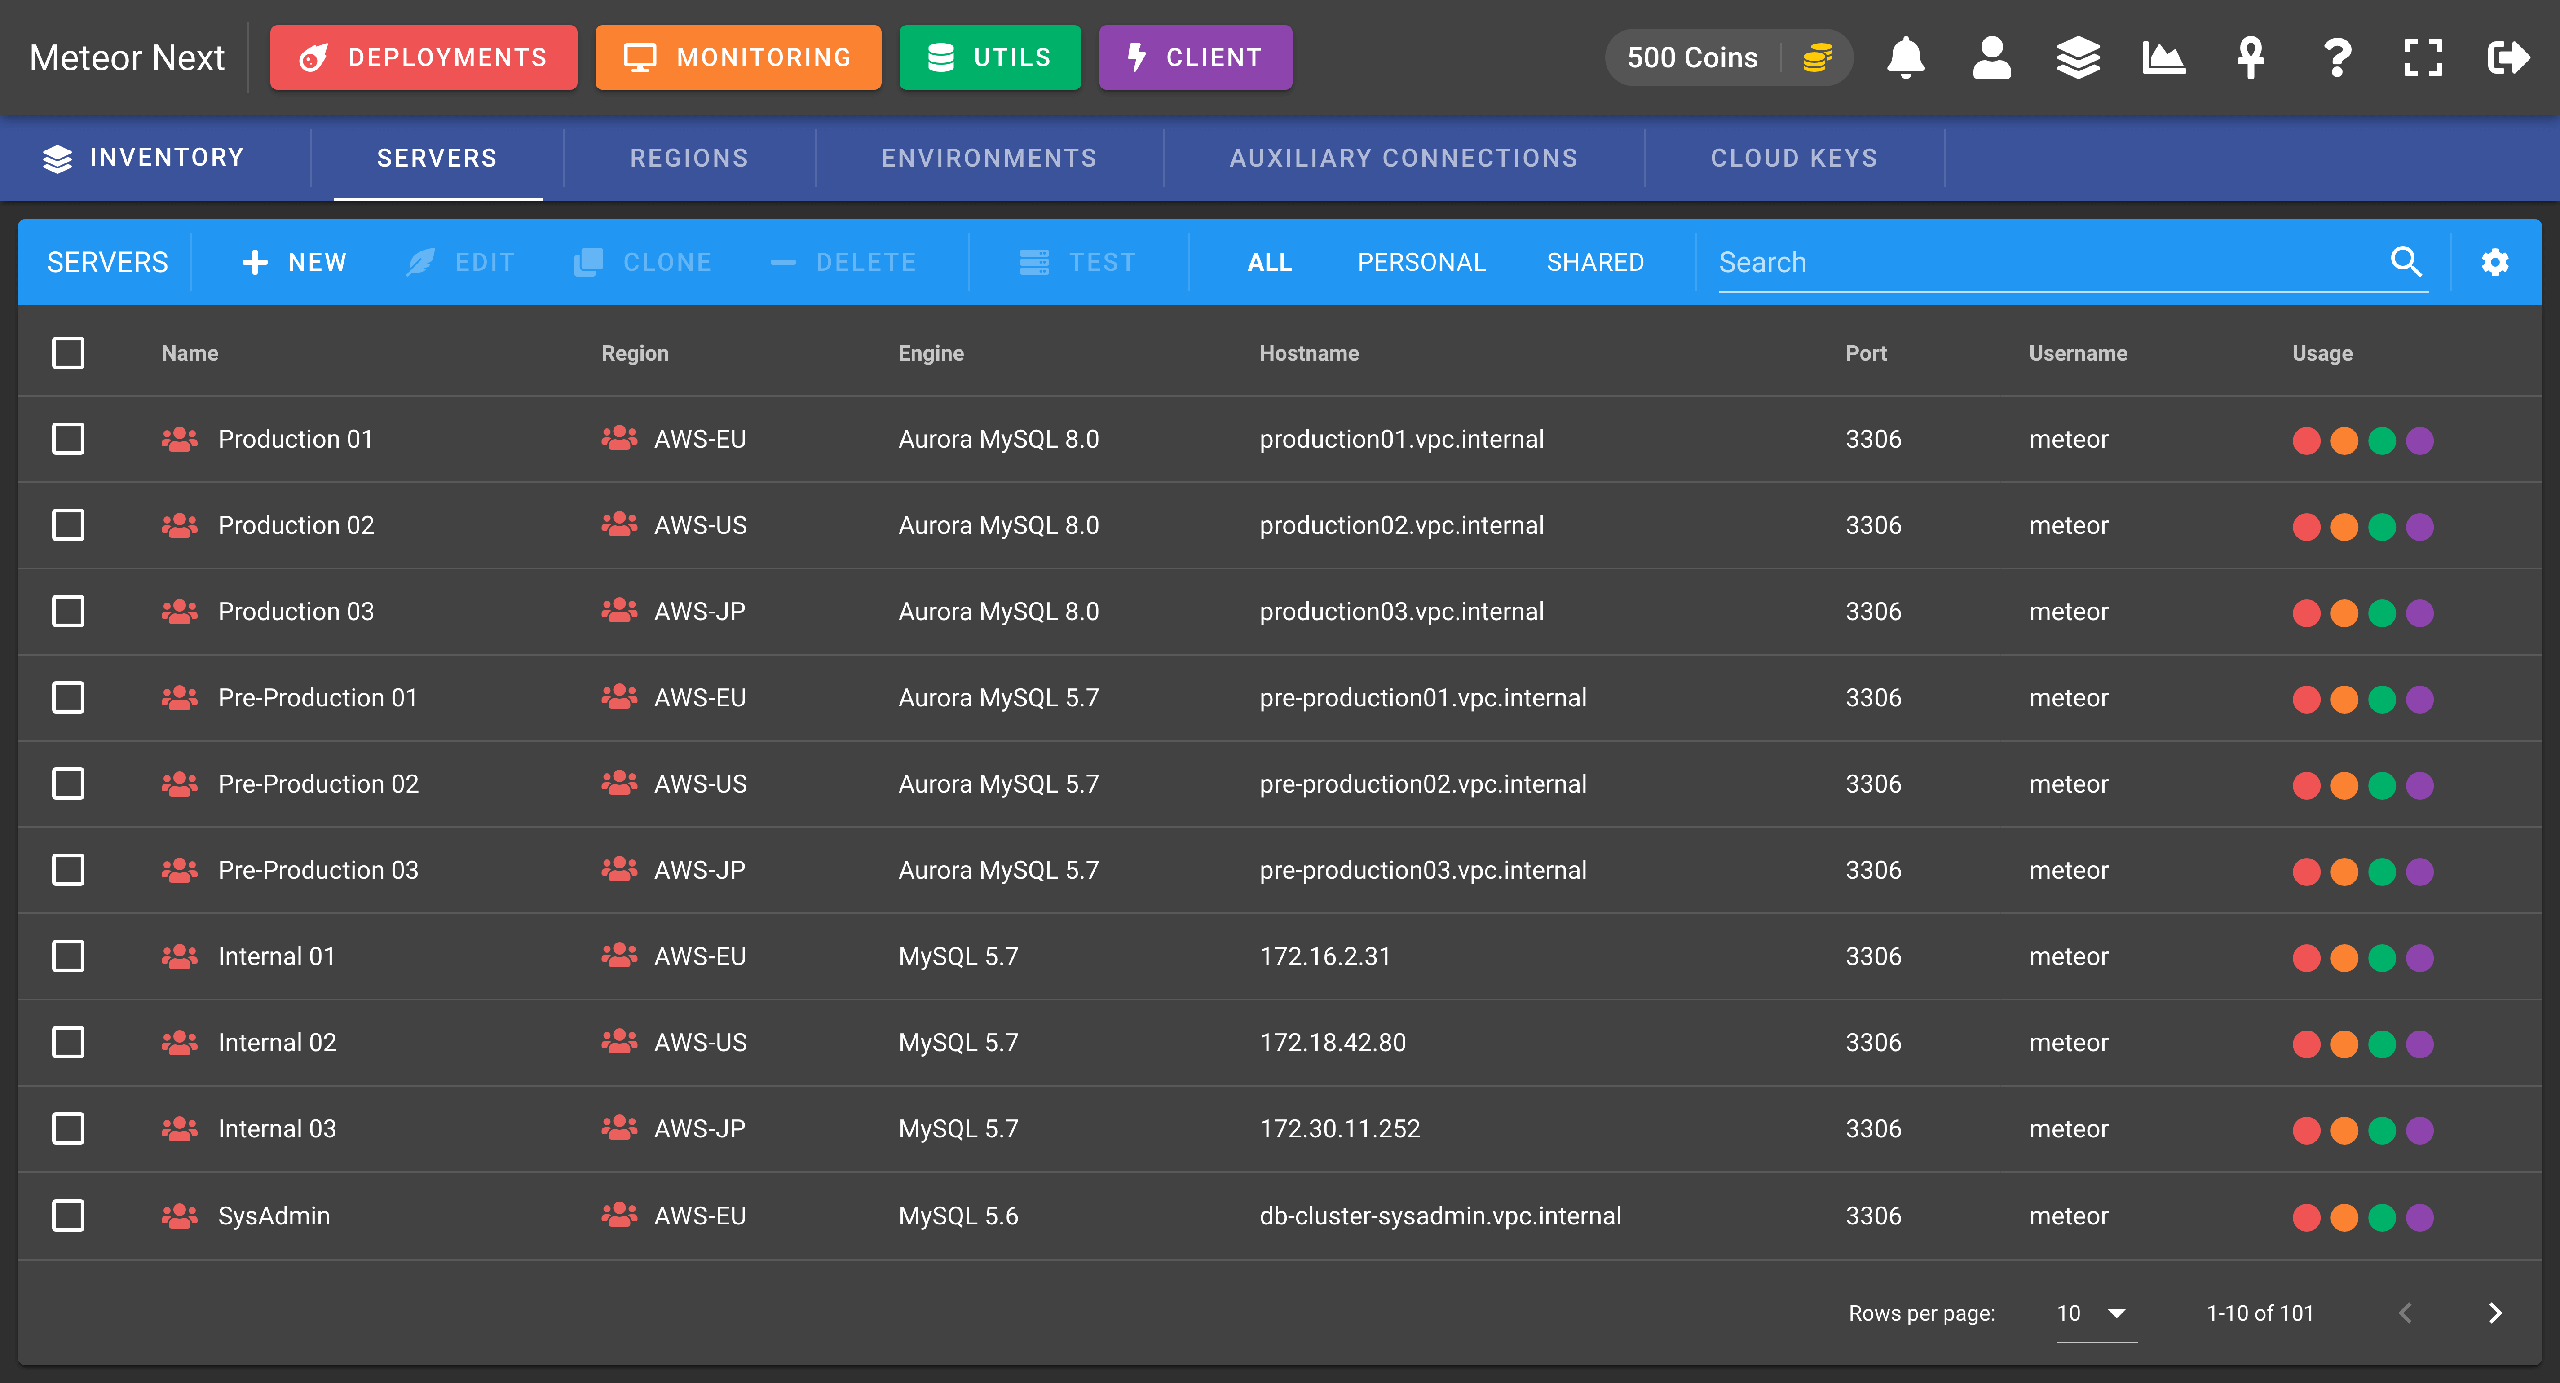Select the Pre-Production 03 checkbox

point(67,869)
